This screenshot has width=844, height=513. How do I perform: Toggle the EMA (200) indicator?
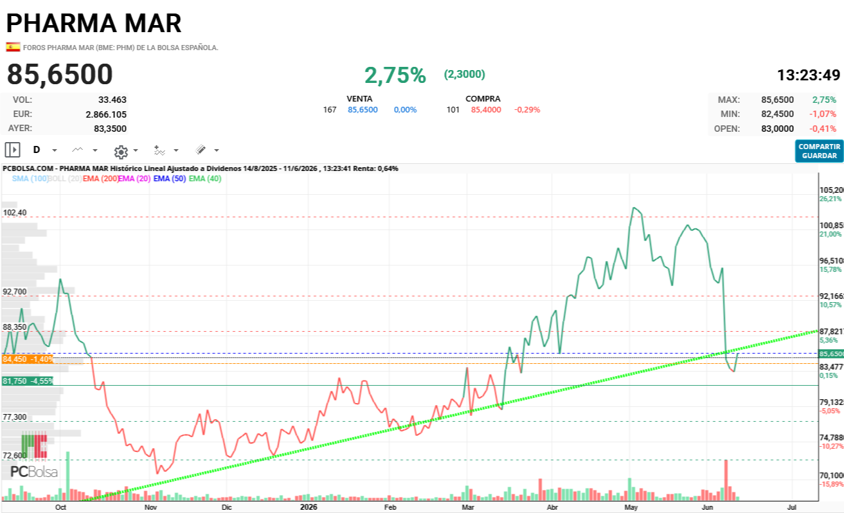point(100,179)
